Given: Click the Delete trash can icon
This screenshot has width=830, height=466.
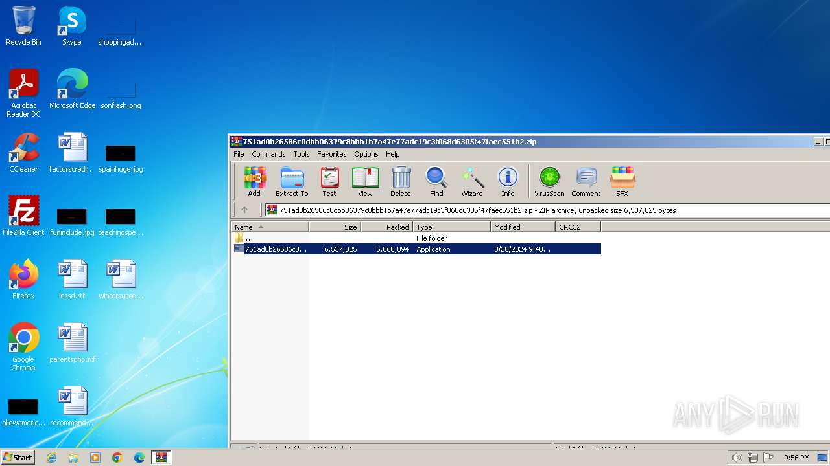Looking at the screenshot, I should coord(401,182).
